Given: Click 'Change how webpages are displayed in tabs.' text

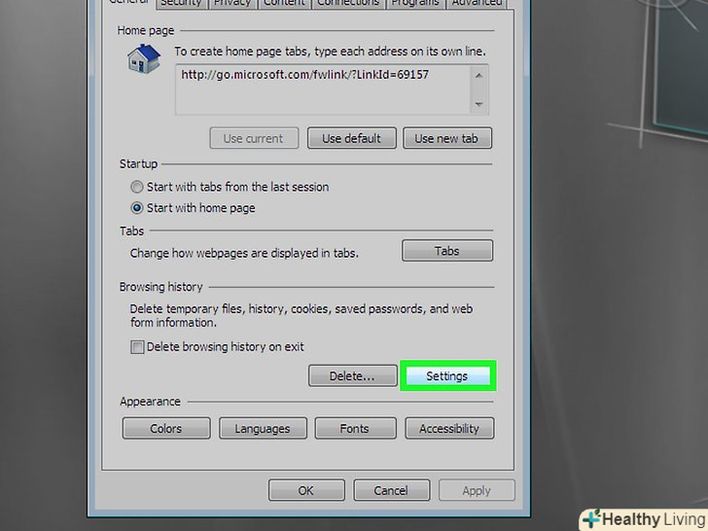Looking at the screenshot, I should point(244,253).
